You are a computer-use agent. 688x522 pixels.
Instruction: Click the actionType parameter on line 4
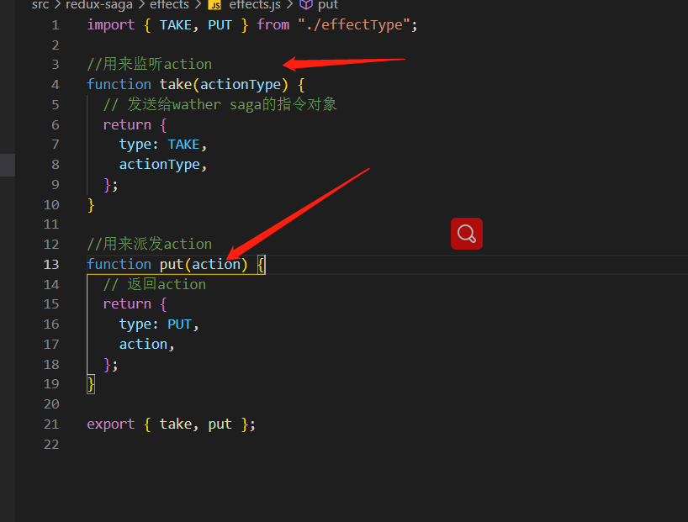241,85
